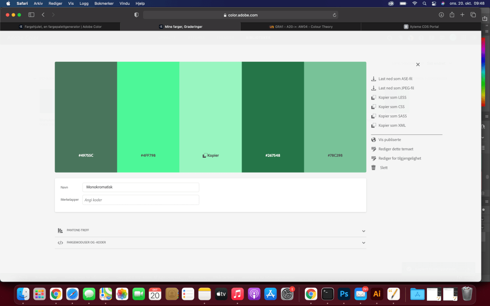
Task: Click Kopier som SASS
Action: (392, 116)
